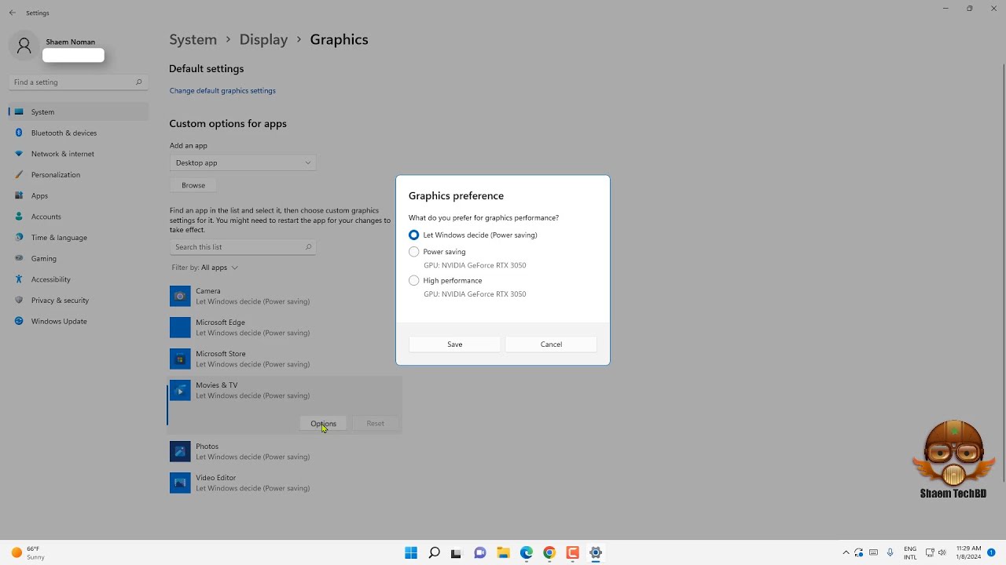Click the System breadcrumb
This screenshot has height=565, width=1006.
coord(193,39)
